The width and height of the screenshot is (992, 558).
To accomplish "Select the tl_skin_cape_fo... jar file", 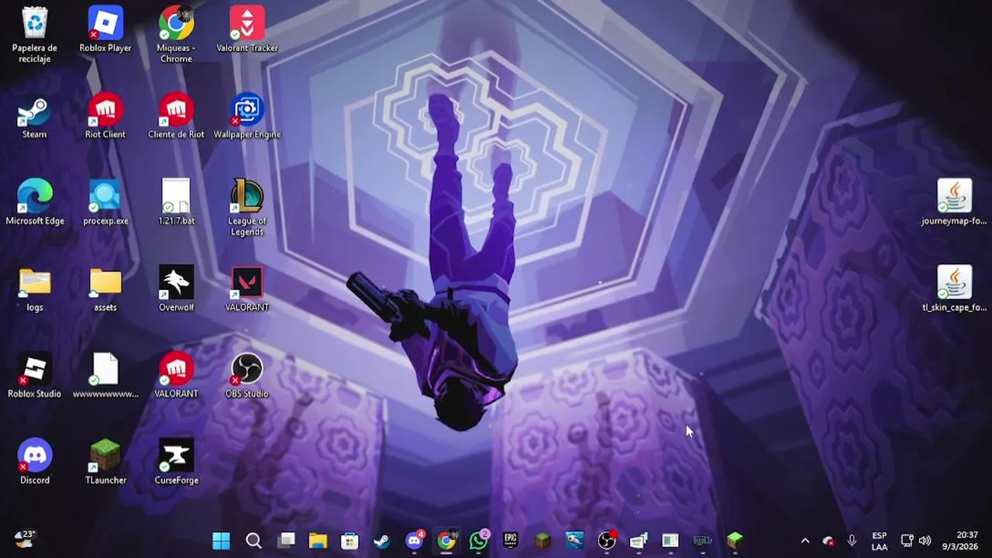I will [954, 289].
